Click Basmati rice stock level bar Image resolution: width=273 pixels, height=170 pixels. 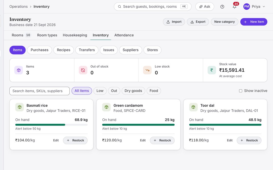click(x=51, y=125)
